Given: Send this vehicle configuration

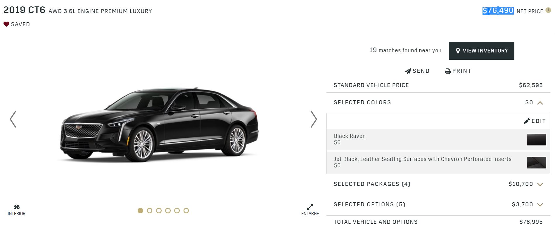Looking at the screenshot, I should pyautogui.click(x=417, y=71).
